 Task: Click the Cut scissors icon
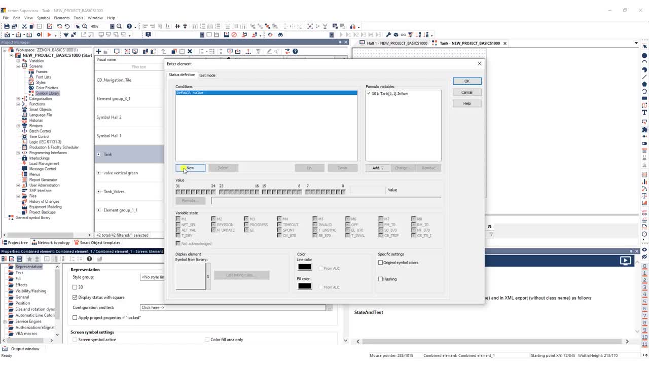point(24,26)
